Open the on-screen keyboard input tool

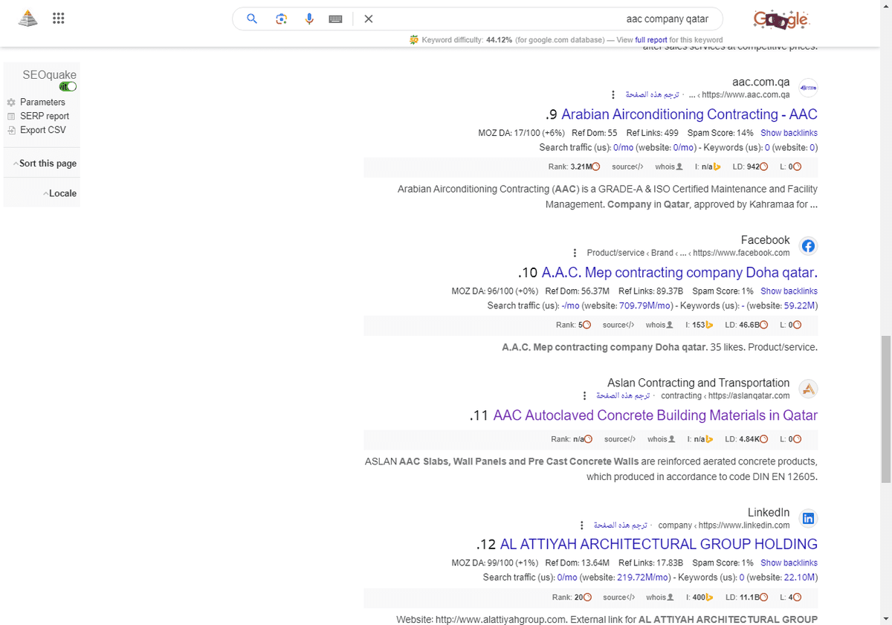tap(335, 19)
